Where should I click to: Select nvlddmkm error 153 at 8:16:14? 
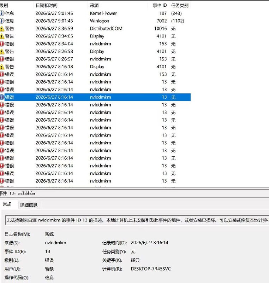95,74
